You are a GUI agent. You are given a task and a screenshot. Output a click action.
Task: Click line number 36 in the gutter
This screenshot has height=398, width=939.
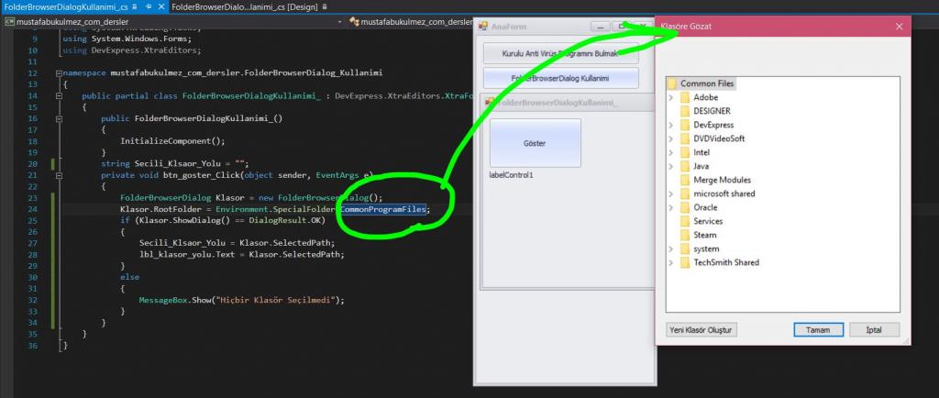33,346
